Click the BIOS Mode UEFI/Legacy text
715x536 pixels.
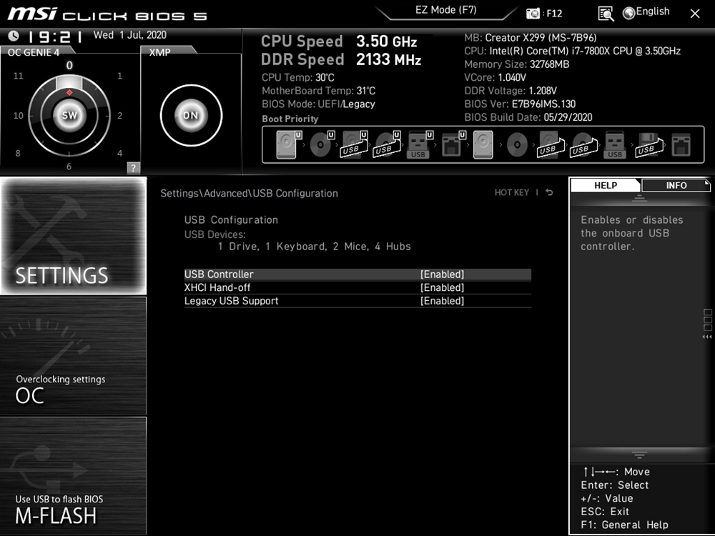click(318, 104)
